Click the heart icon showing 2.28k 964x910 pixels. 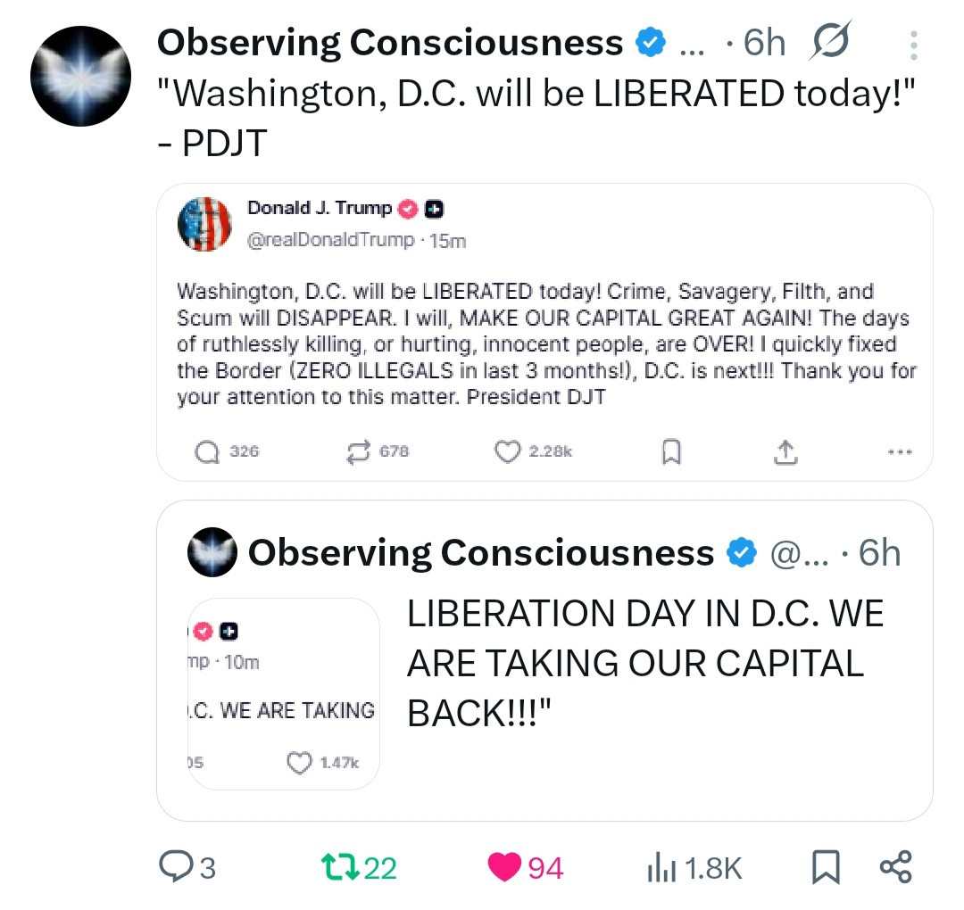tap(507, 452)
